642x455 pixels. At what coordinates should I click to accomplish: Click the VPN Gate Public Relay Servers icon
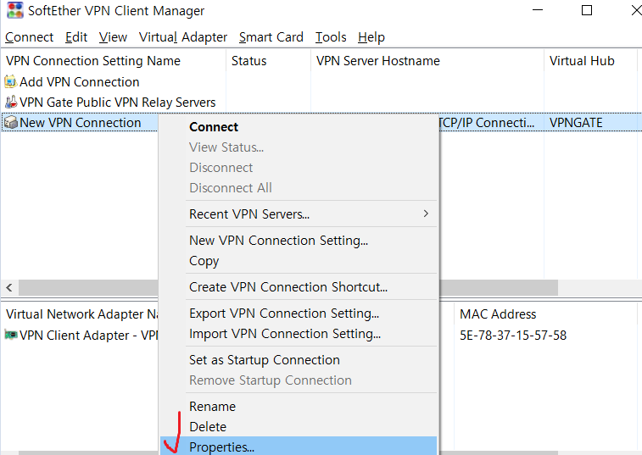11,102
